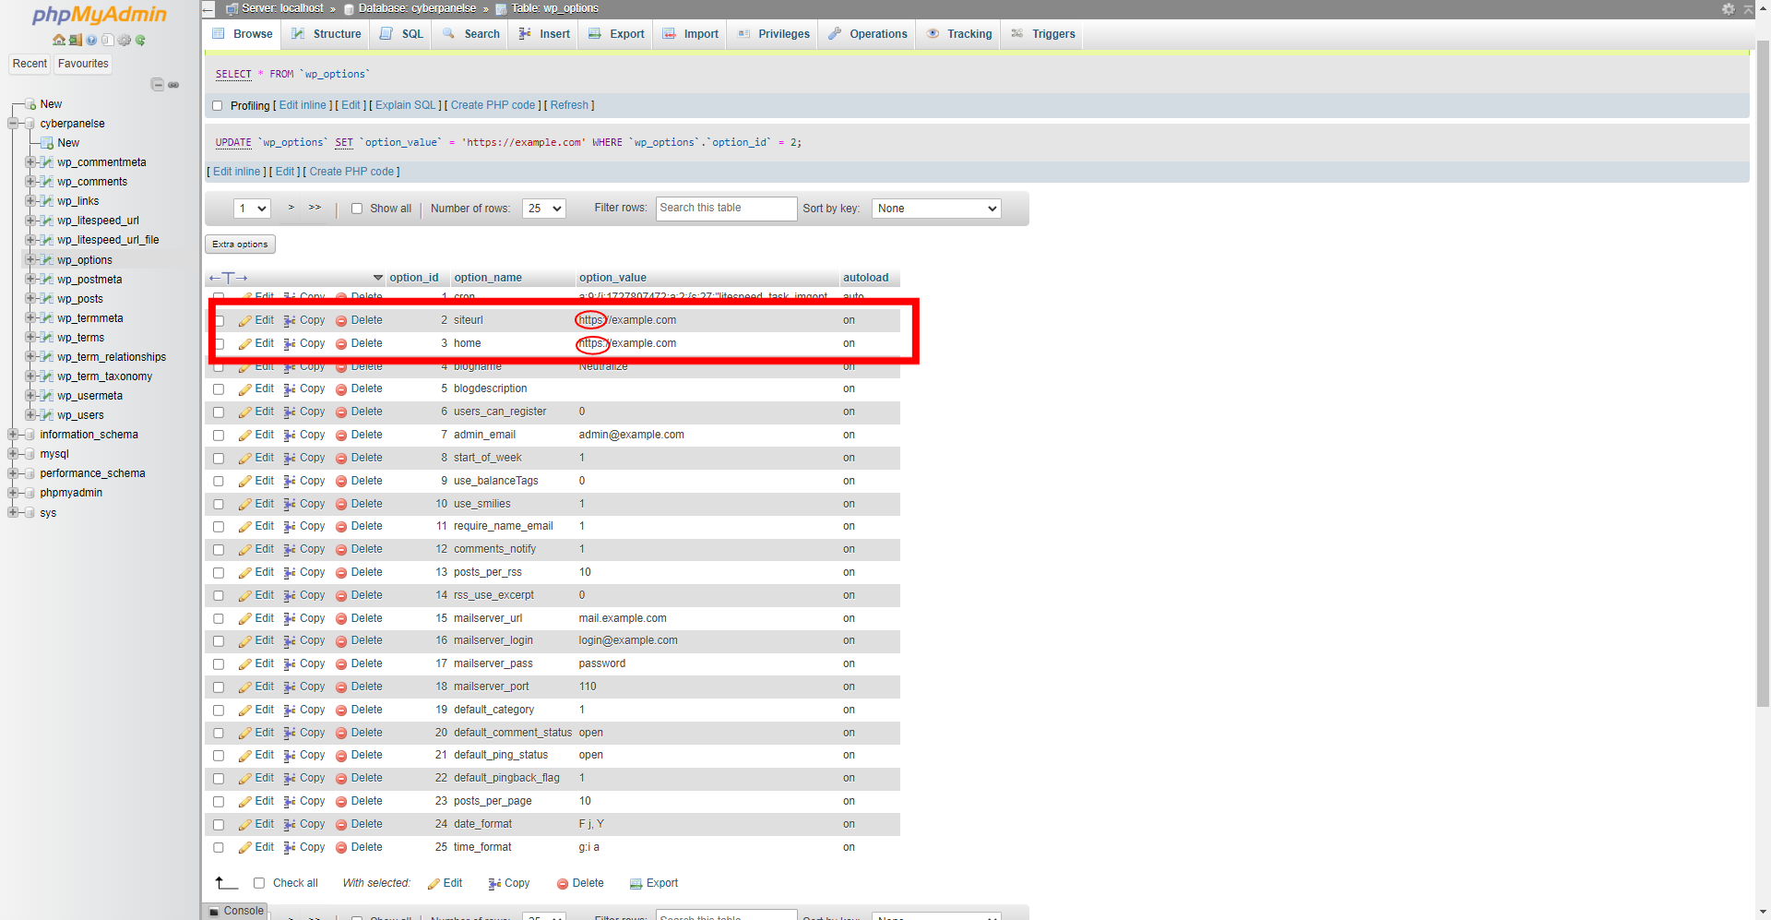Check the Check all checkbox below the table
1771x920 pixels.
pyautogui.click(x=259, y=883)
